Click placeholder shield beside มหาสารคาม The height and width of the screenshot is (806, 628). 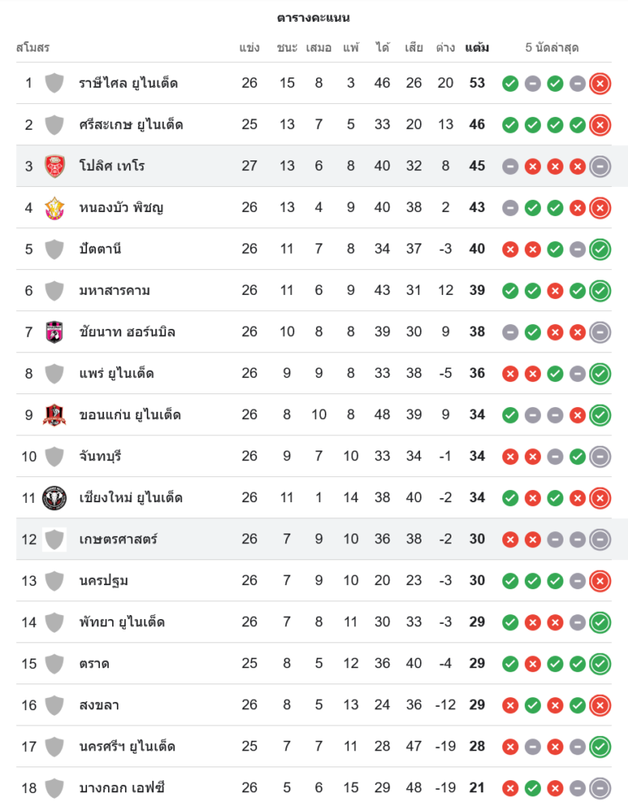tap(54, 290)
